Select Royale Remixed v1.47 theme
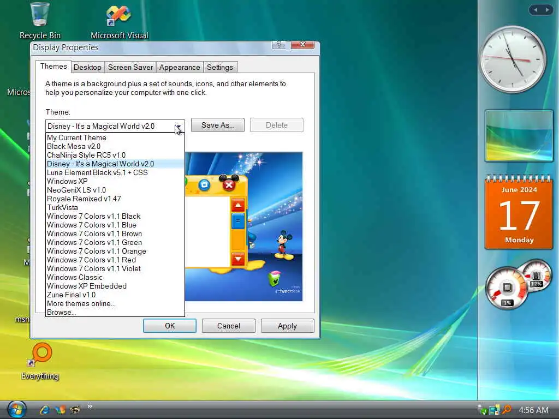The height and width of the screenshot is (419, 559). point(115,199)
